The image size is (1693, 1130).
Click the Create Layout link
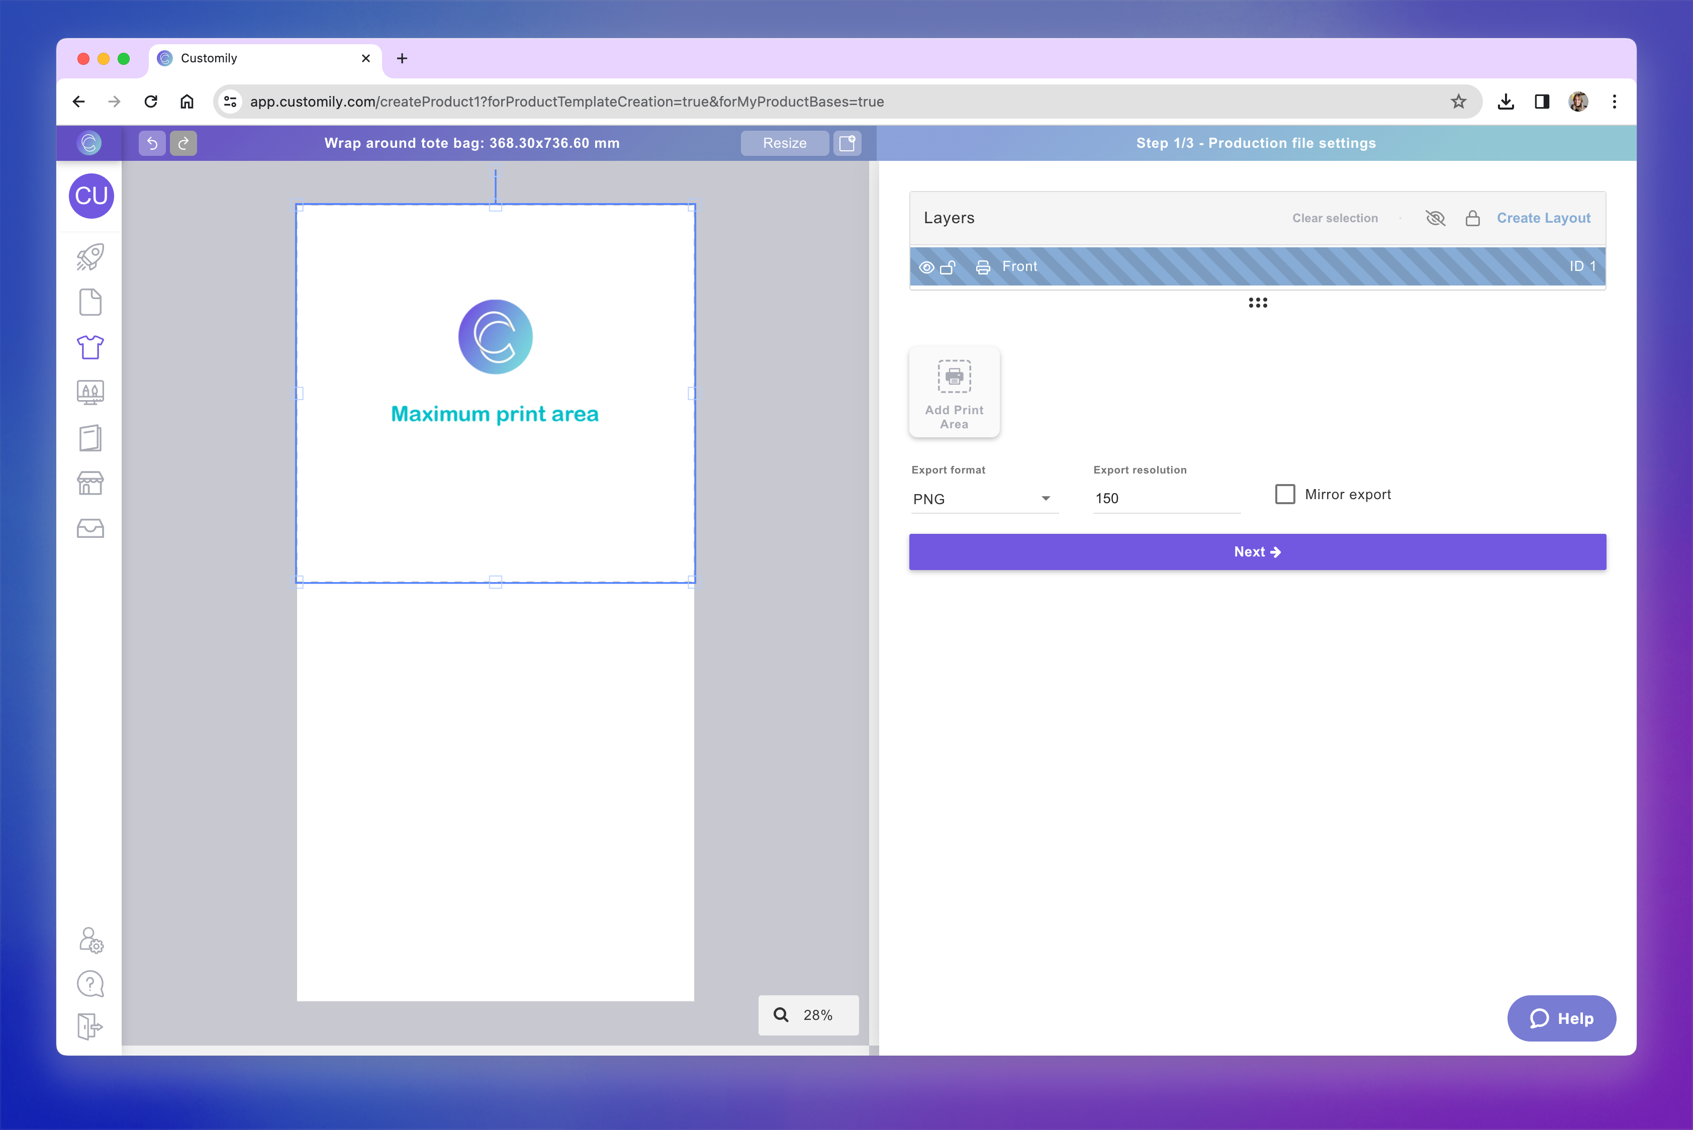point(1543,218)
